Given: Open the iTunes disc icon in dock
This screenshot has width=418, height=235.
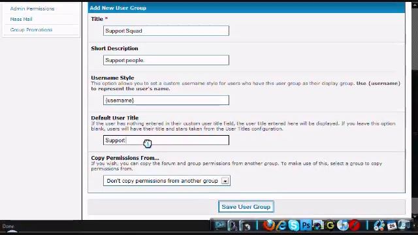Looking at the screenshot, I should pos(342,225).
